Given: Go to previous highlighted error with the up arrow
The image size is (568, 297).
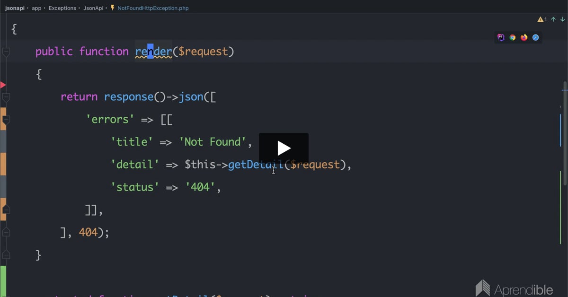Looking at the screenshot, I should click(552, 19).
